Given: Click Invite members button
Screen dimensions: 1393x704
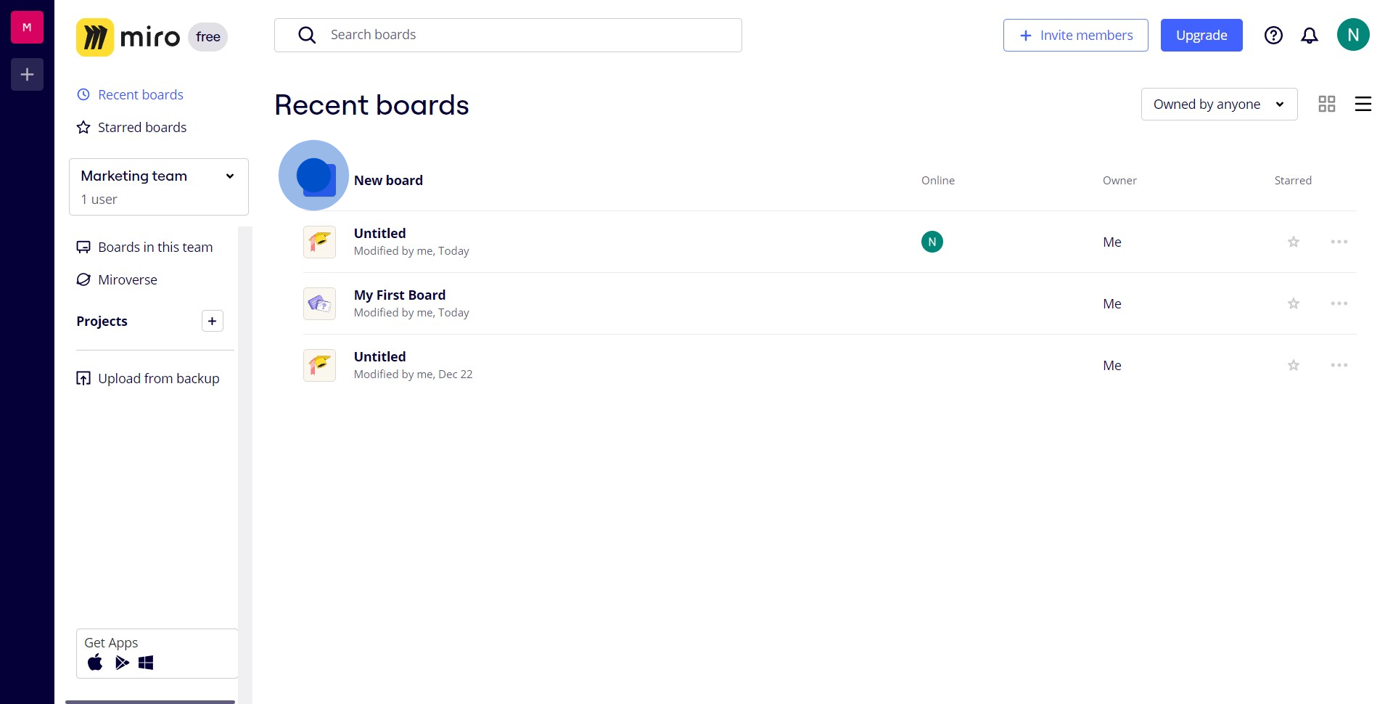Looking at the screenshot, I should click(1075, 36).
